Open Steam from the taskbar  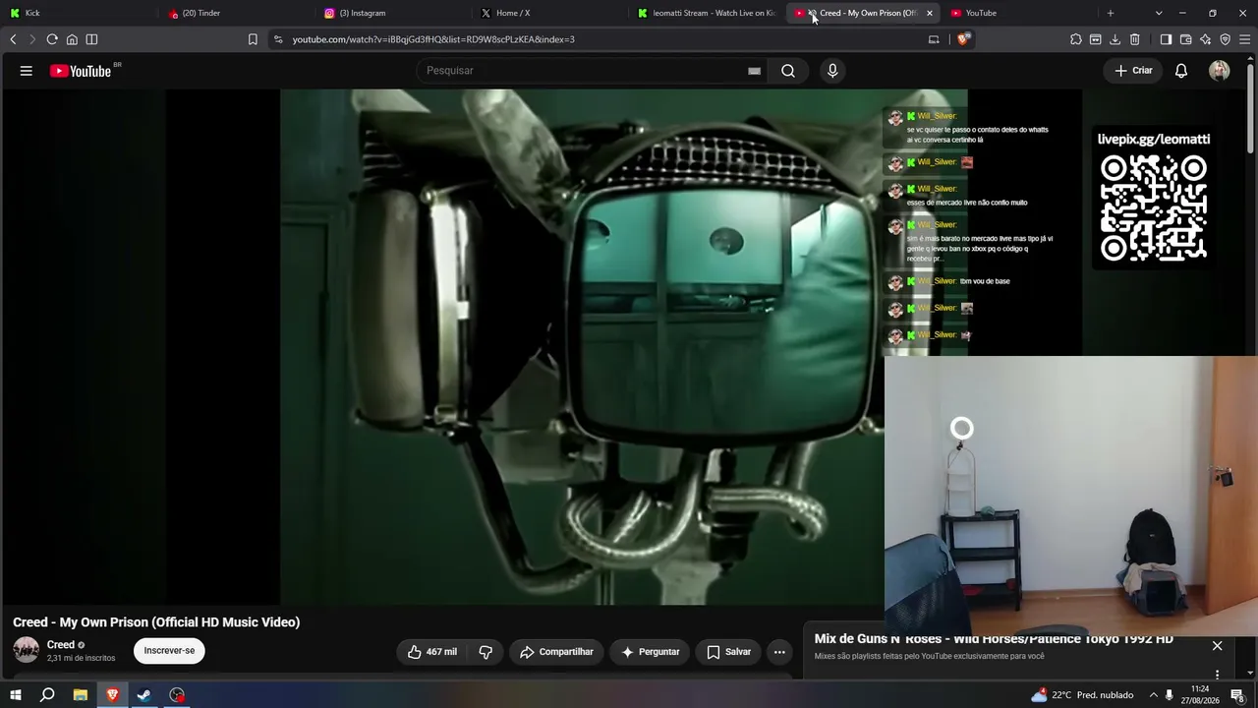point(144,695)
